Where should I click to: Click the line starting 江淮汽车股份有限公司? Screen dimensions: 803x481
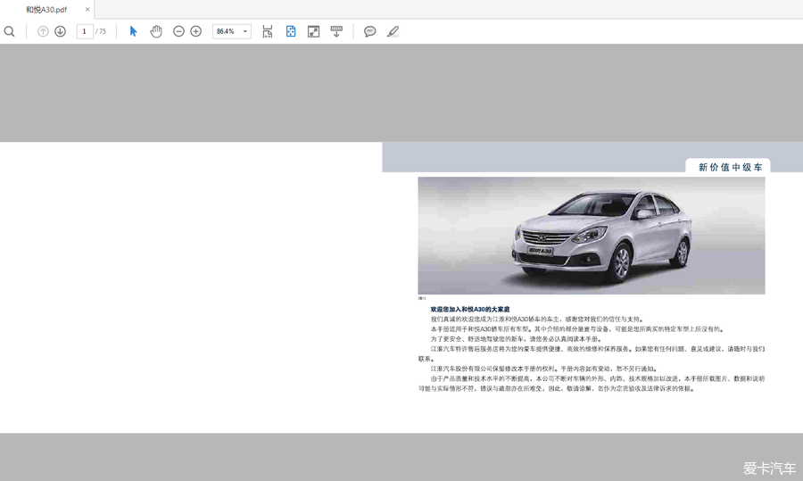click(544, 369)
